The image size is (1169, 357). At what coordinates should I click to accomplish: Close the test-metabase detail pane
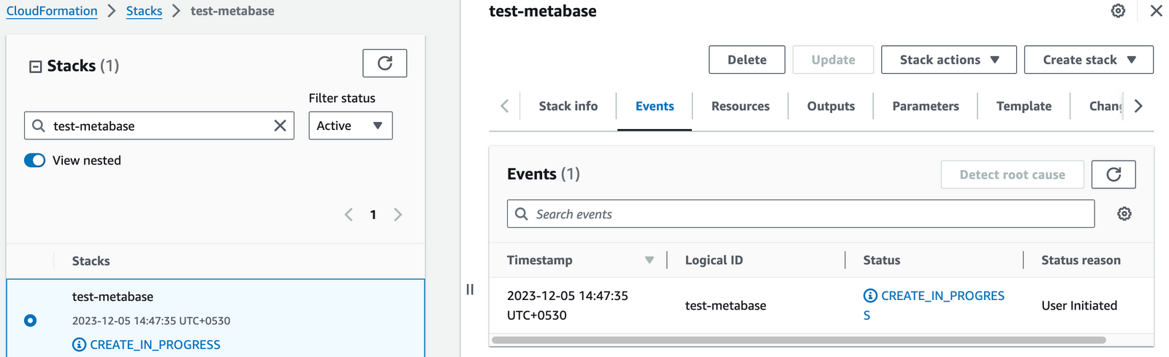(1156, 11)
